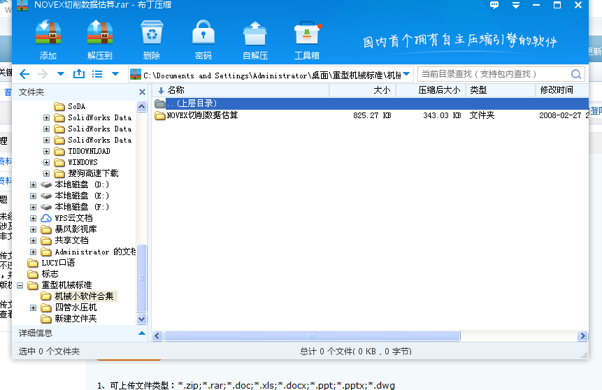The width and height of the screenshot is (602, 390).
Task: Close the 文件夹 folder pane
Action: pos(142,92)
